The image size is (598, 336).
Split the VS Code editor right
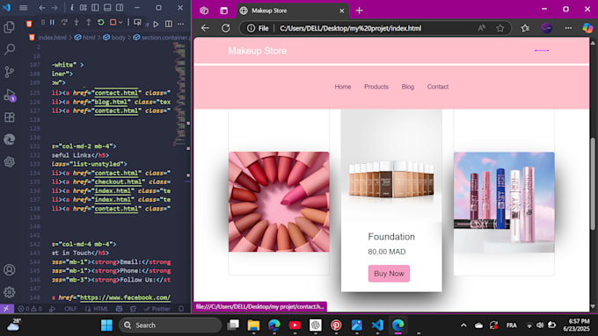(x=169, y=24)
